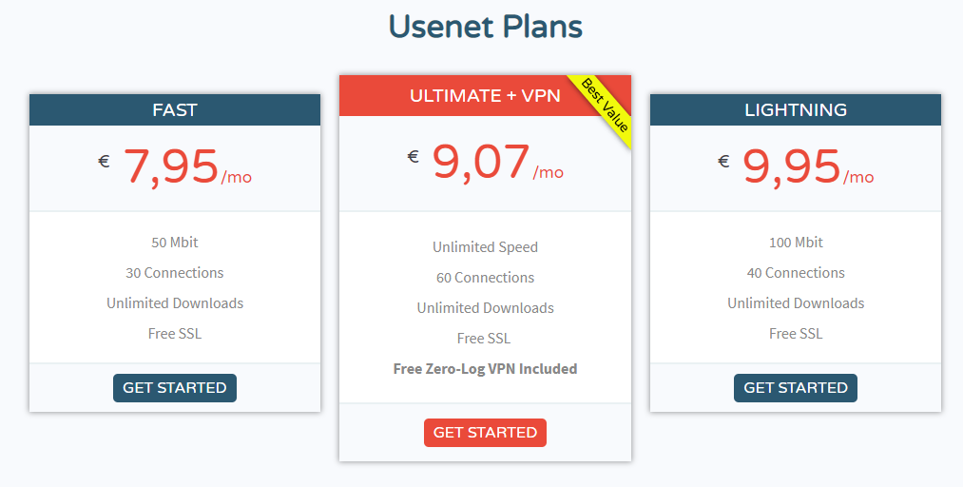The height and width of the screenshot is (487, 963).
Task: Click the Usenet Plans heading
Action: 485,27
